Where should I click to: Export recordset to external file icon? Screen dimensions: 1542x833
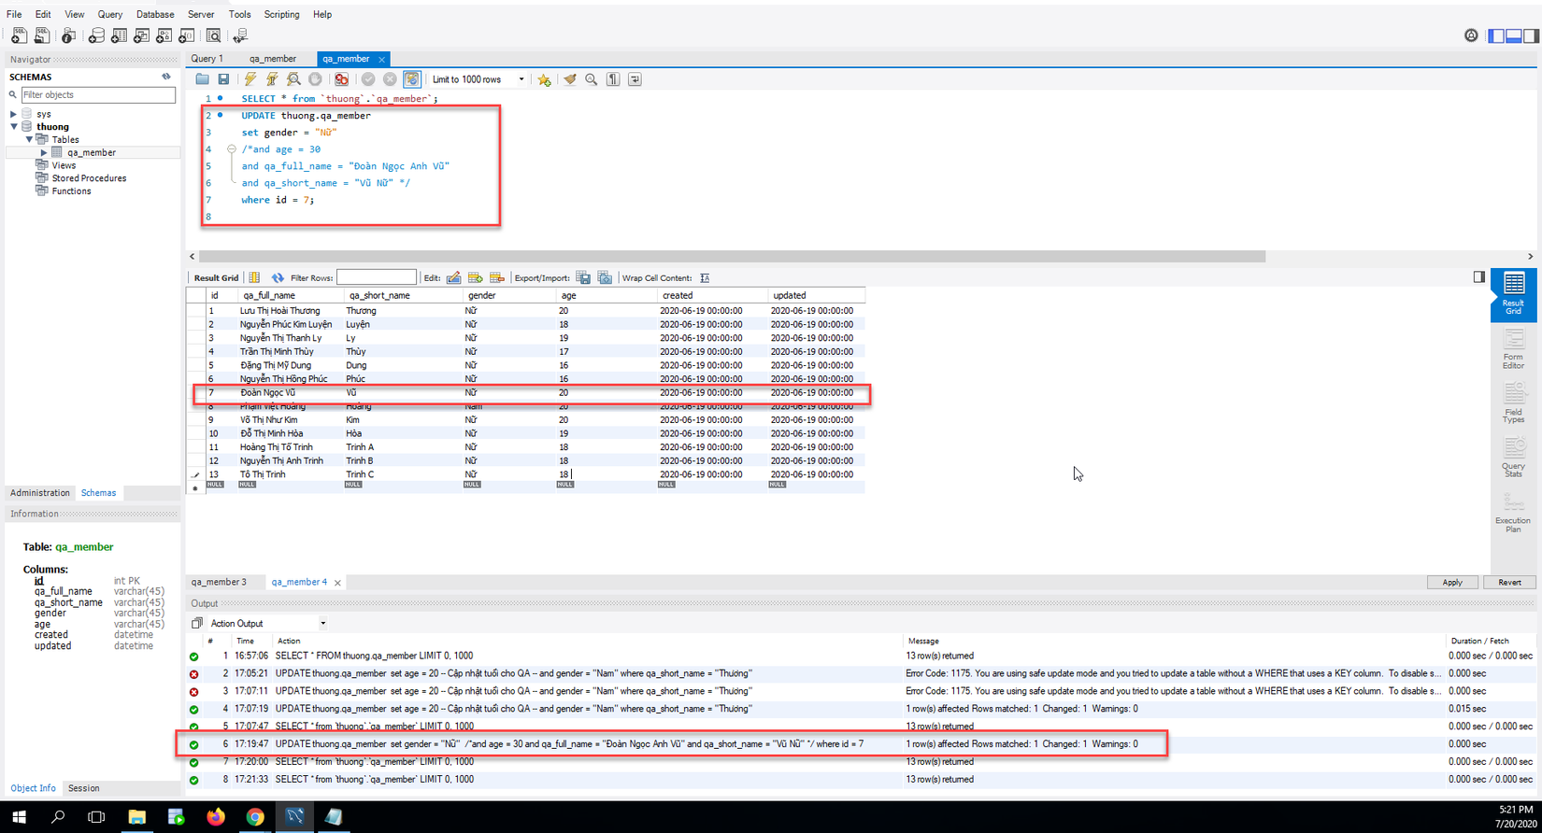click(x=583, y=277)
